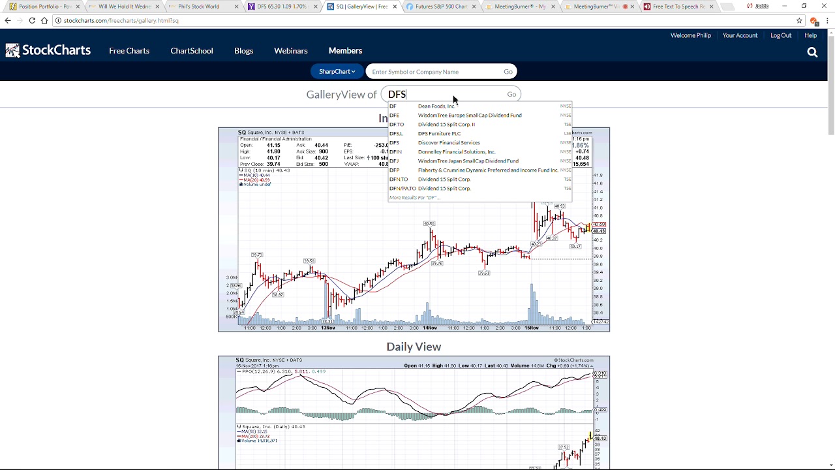Image resolution: width=835 pixels, height=470 pixels.
Task: Click the Log Out link
Action: click(781, 35)
